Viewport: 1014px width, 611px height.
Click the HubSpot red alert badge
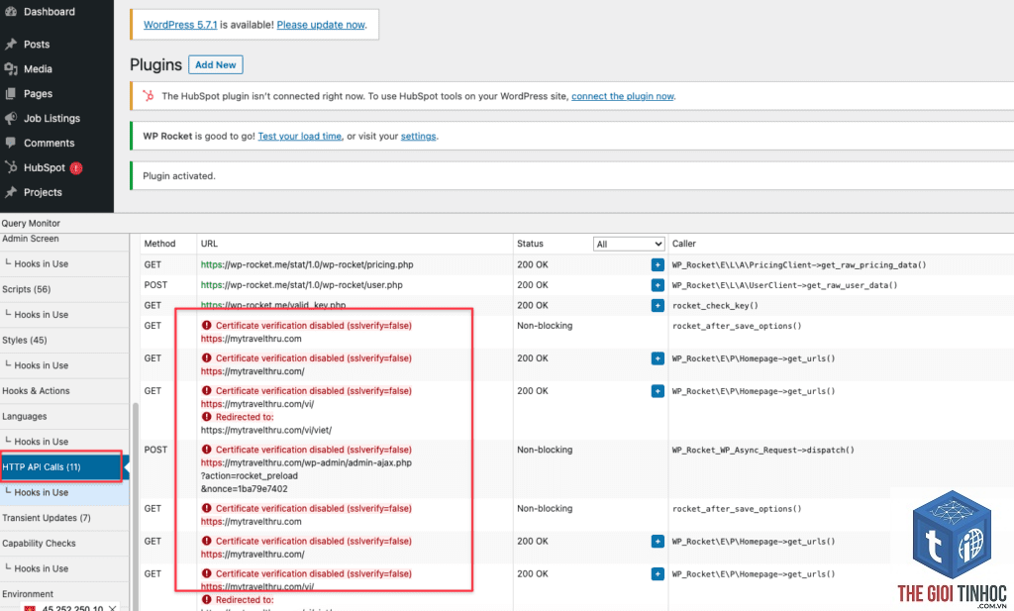76,168
